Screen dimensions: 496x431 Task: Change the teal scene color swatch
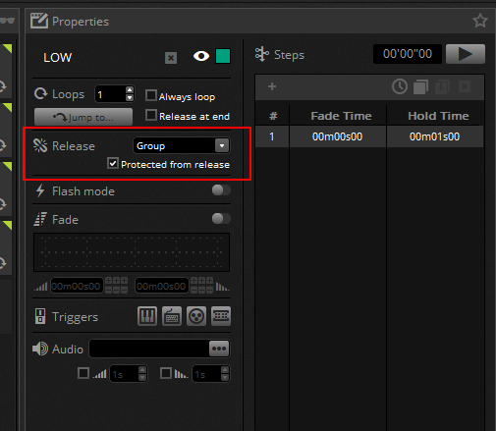point(223,56)
